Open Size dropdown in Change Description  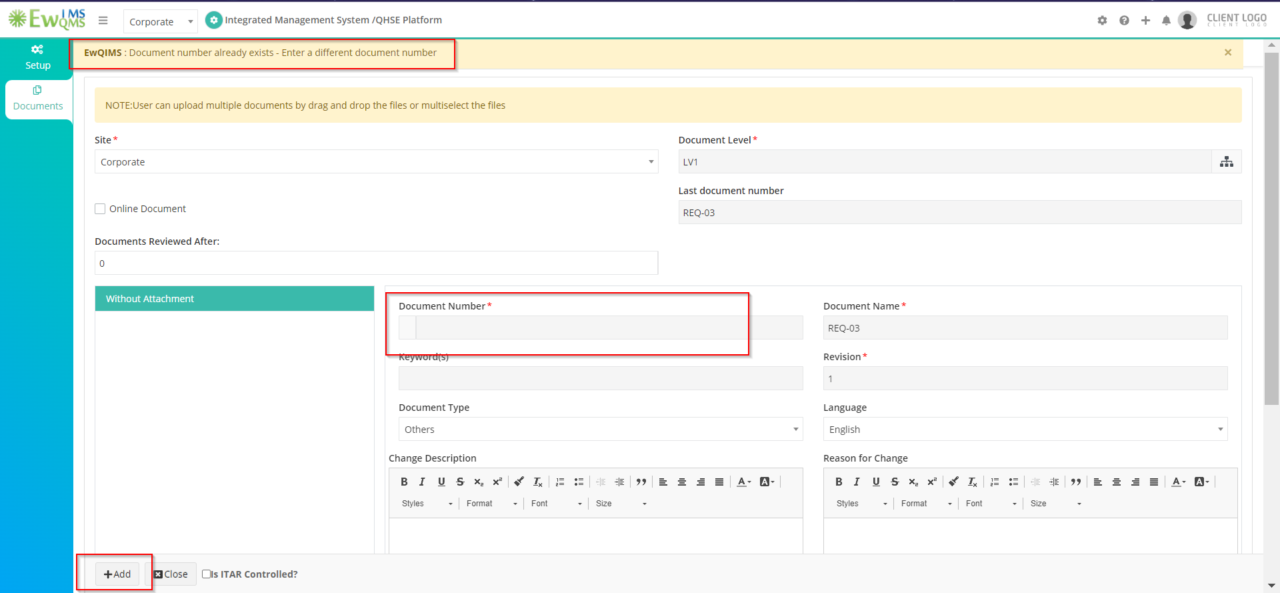[x=621, y=504]
